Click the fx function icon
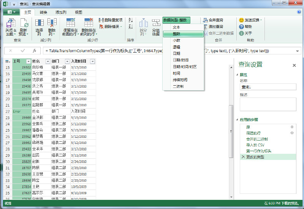The height and width of the screenshot is (209, 304). point(35,51)
